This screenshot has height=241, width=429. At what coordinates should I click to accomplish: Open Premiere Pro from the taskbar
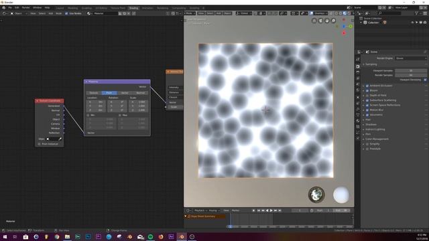[x=99, y=236]
